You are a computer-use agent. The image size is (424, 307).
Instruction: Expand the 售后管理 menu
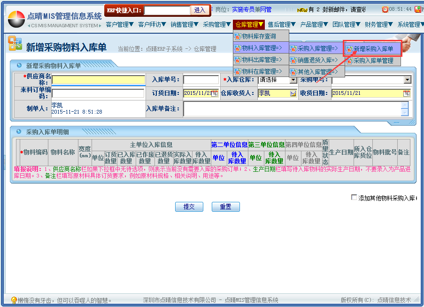[282, 24]
